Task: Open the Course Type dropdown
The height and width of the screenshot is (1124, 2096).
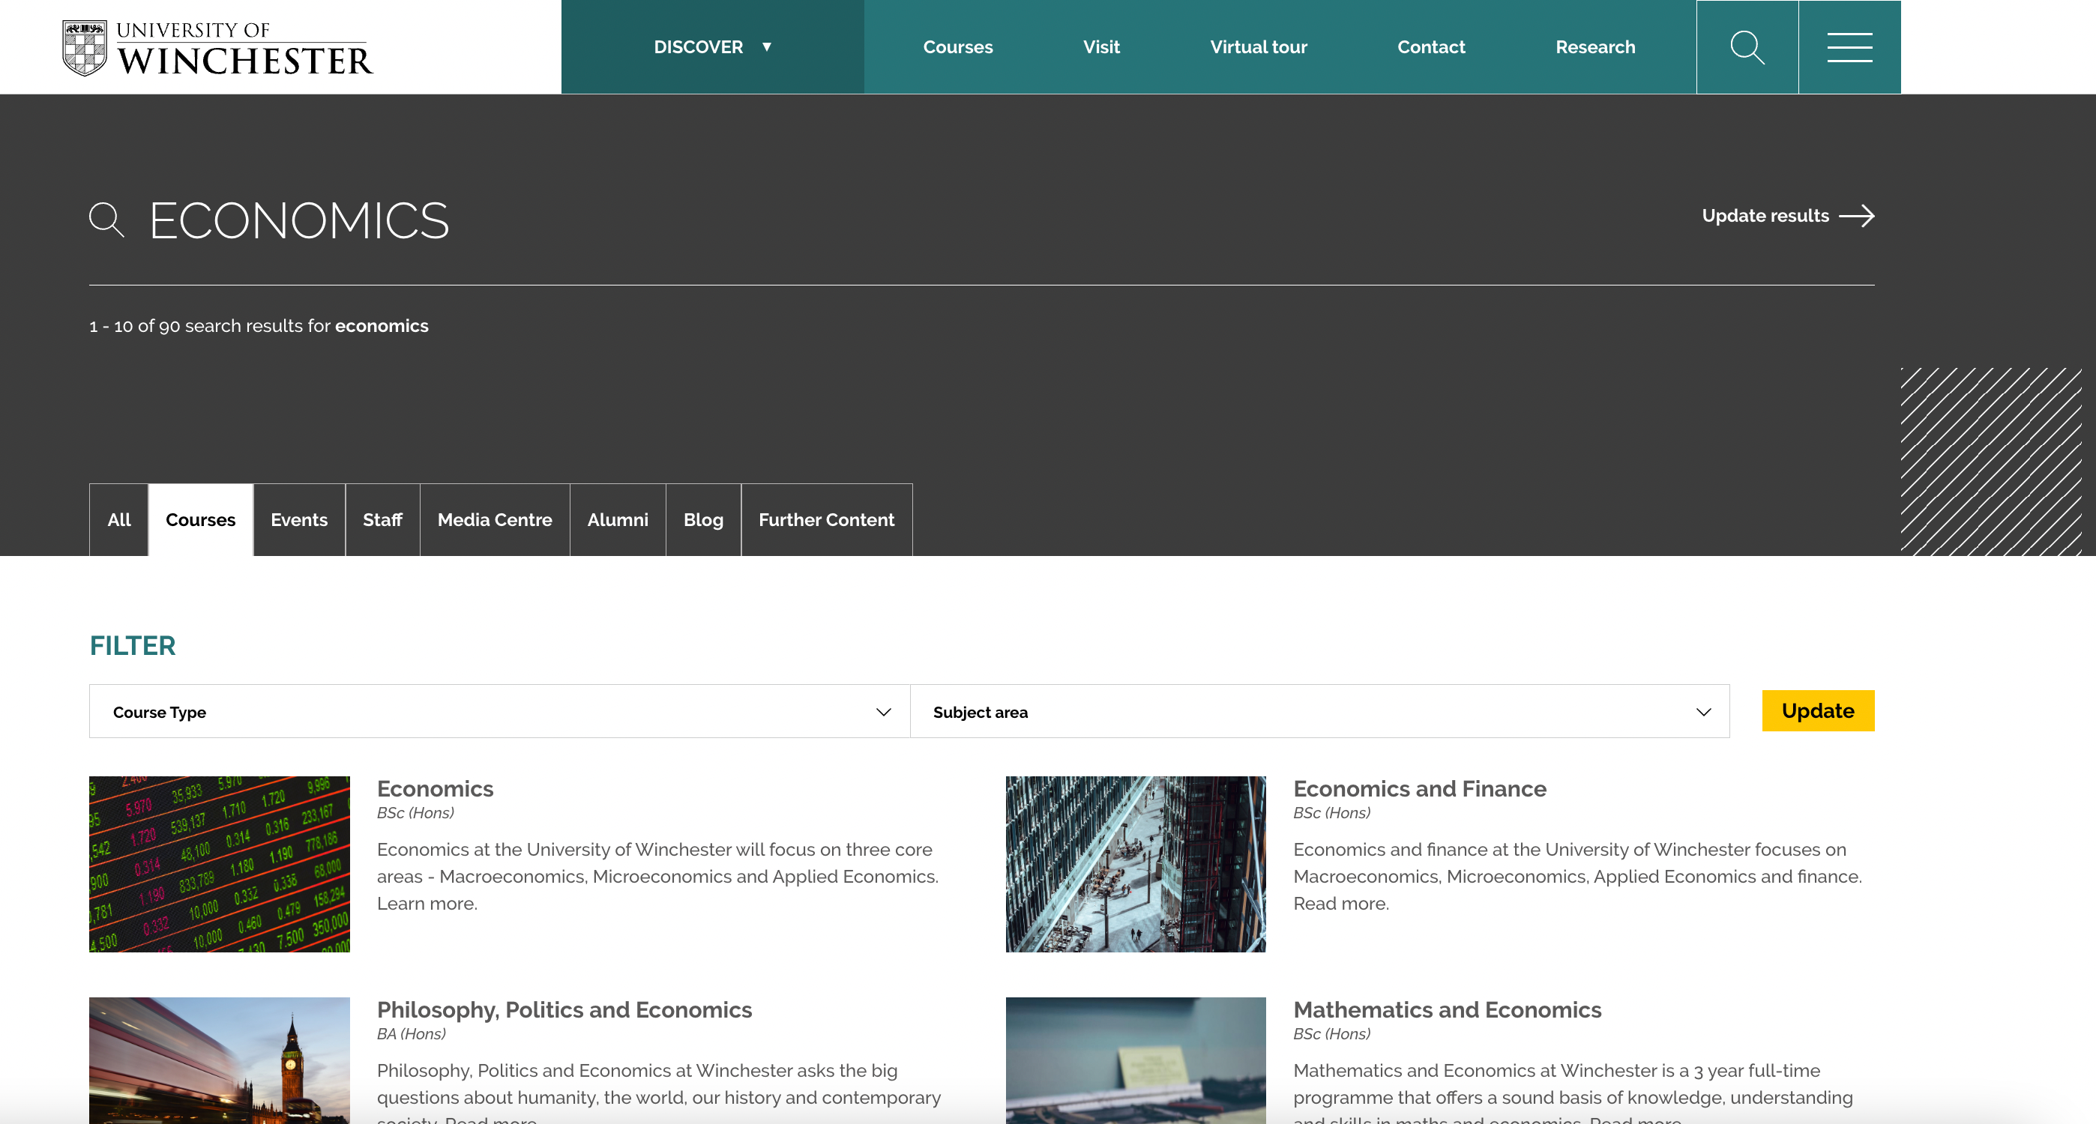Action: [499, 712]
